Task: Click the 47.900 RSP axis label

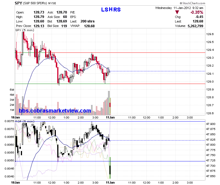Action: pyautogui.click(x=211, y=124)
